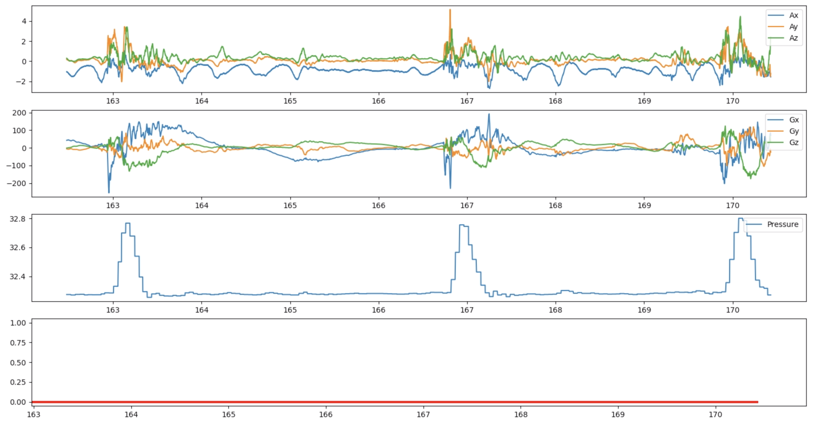Click the 165 tick under pressure plot
The width and height of the screenshot is (813, 425).
290,310
